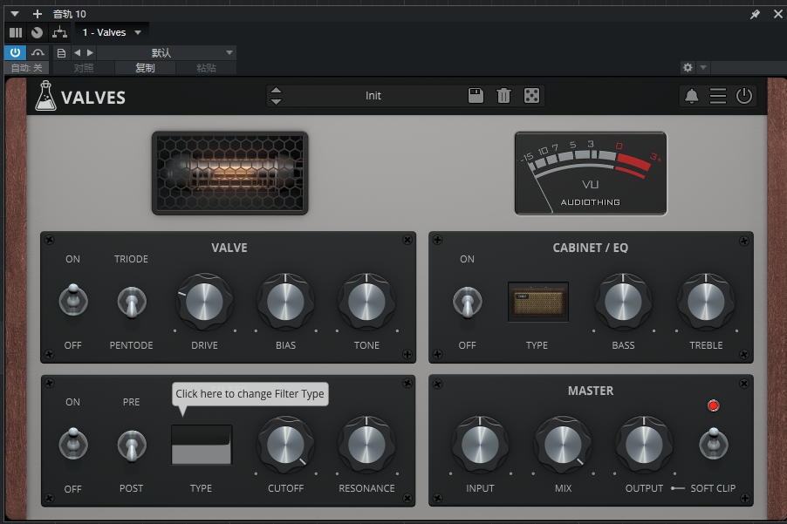Click the host bypass arc icon
This screenshot has width=787, height=524.
tap(38, 52)
